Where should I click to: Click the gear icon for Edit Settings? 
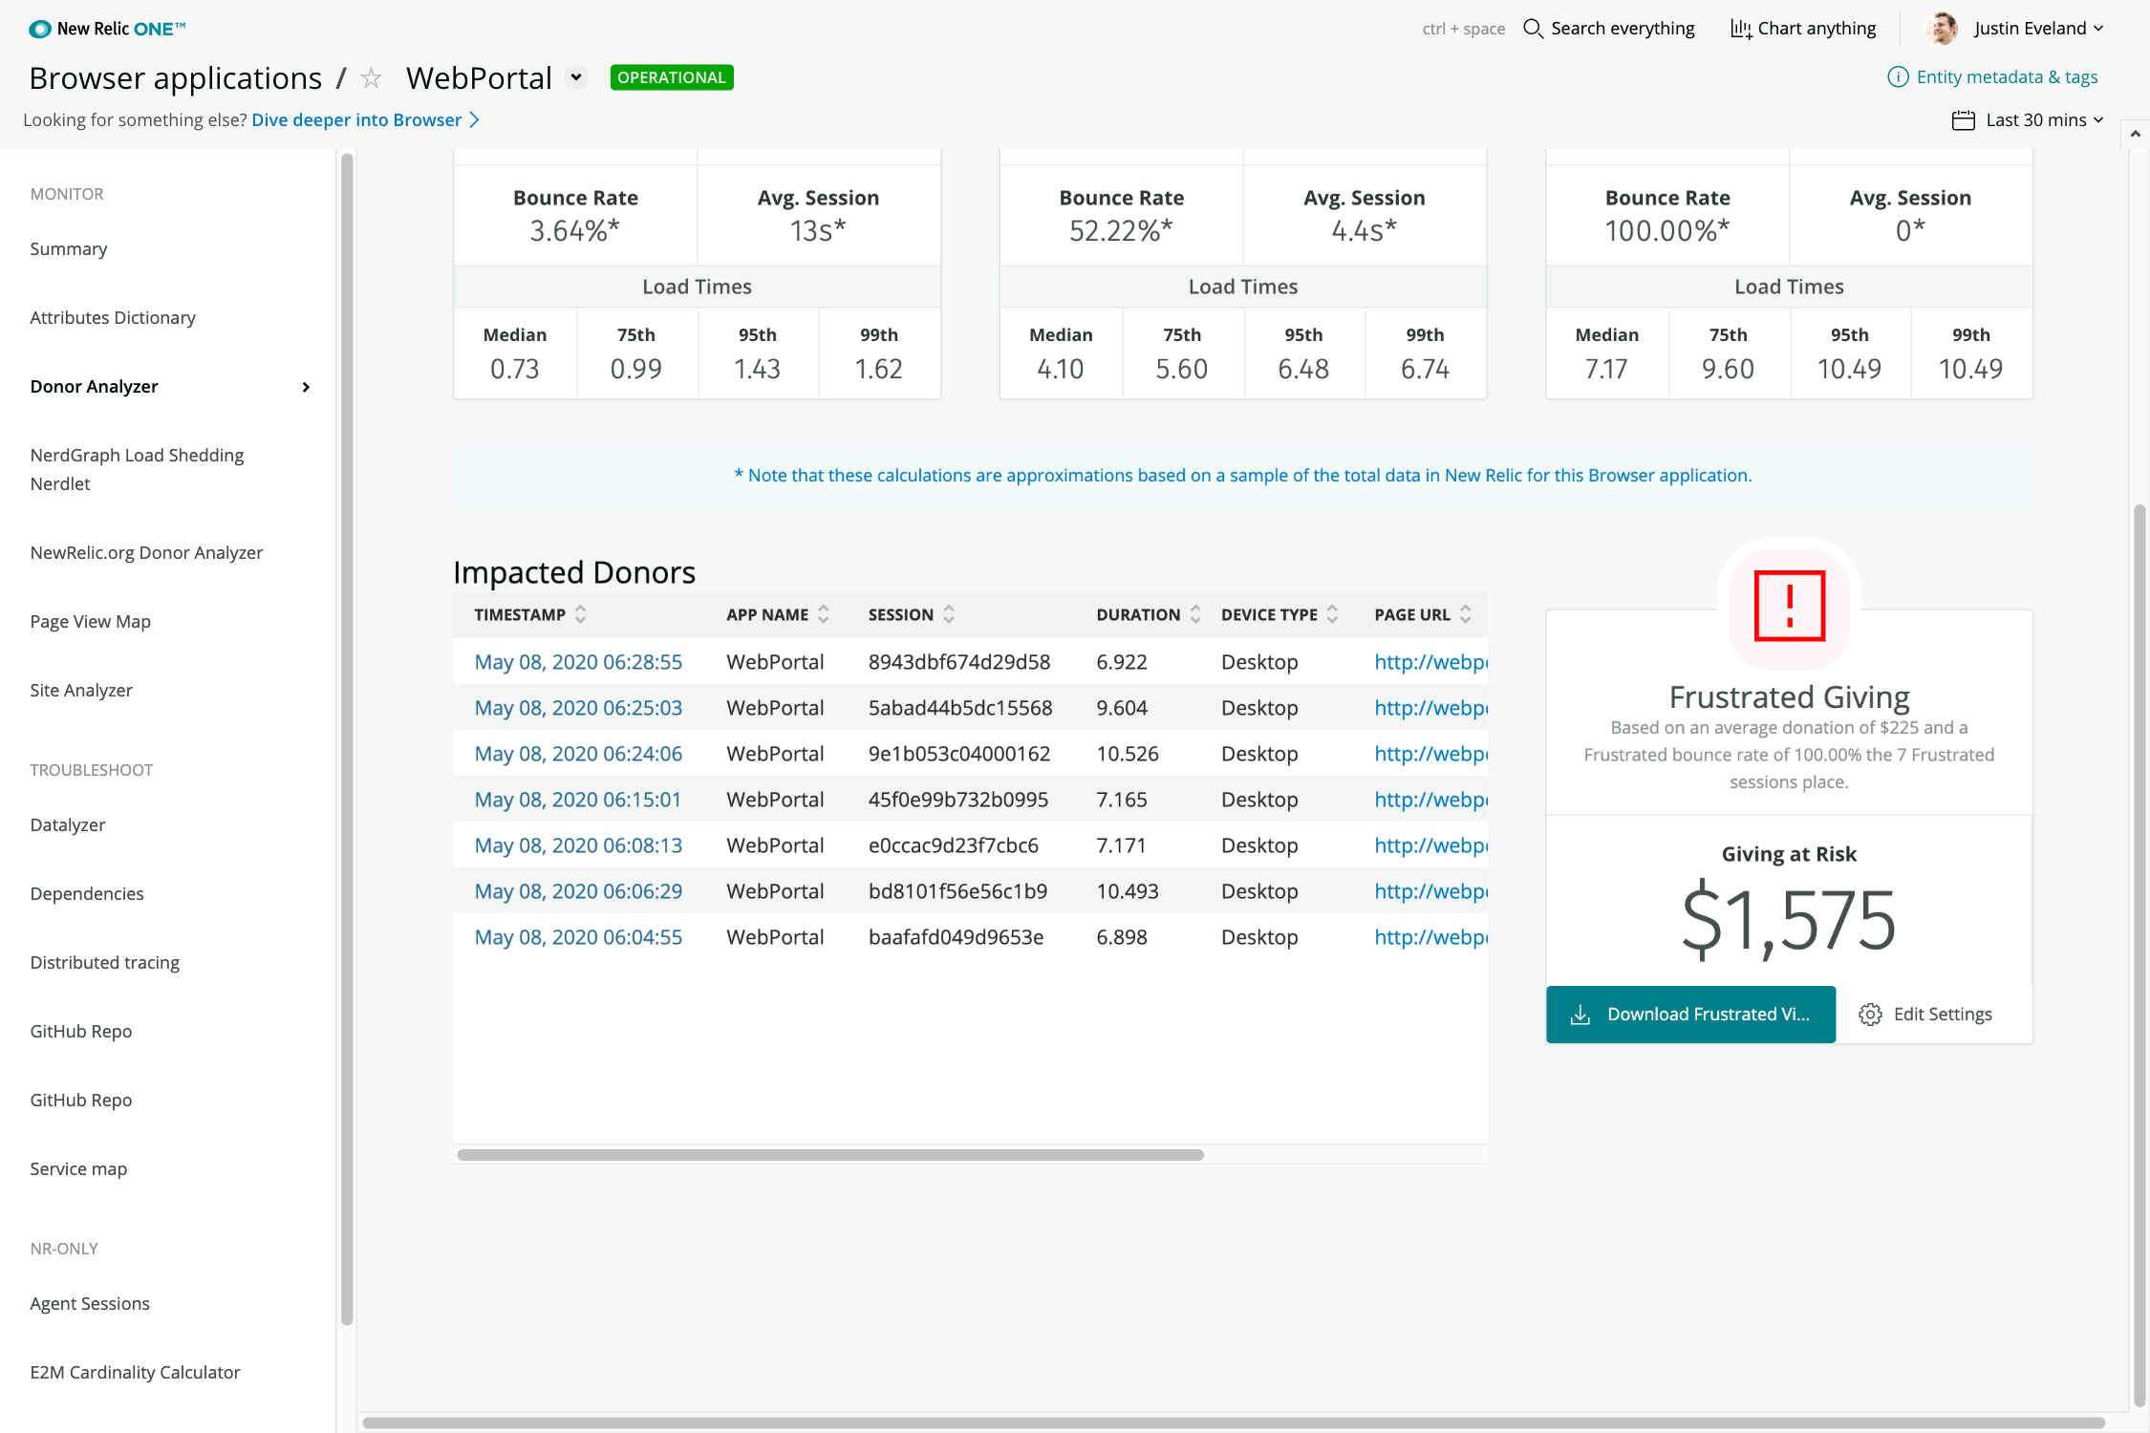click(x=1870, y=1015)
